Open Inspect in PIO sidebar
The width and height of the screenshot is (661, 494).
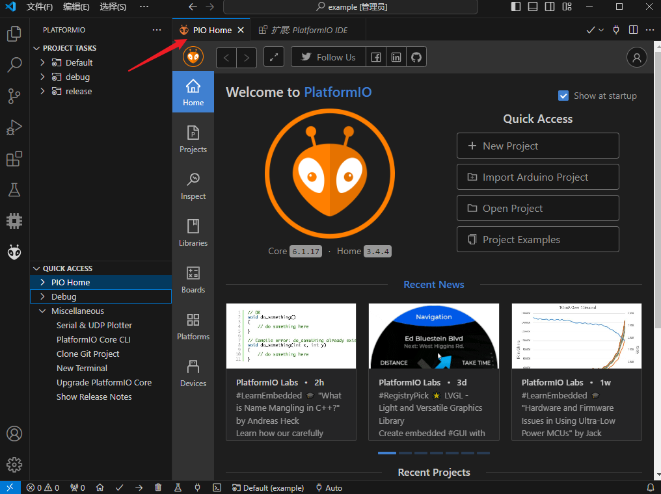tap(193, 186)
